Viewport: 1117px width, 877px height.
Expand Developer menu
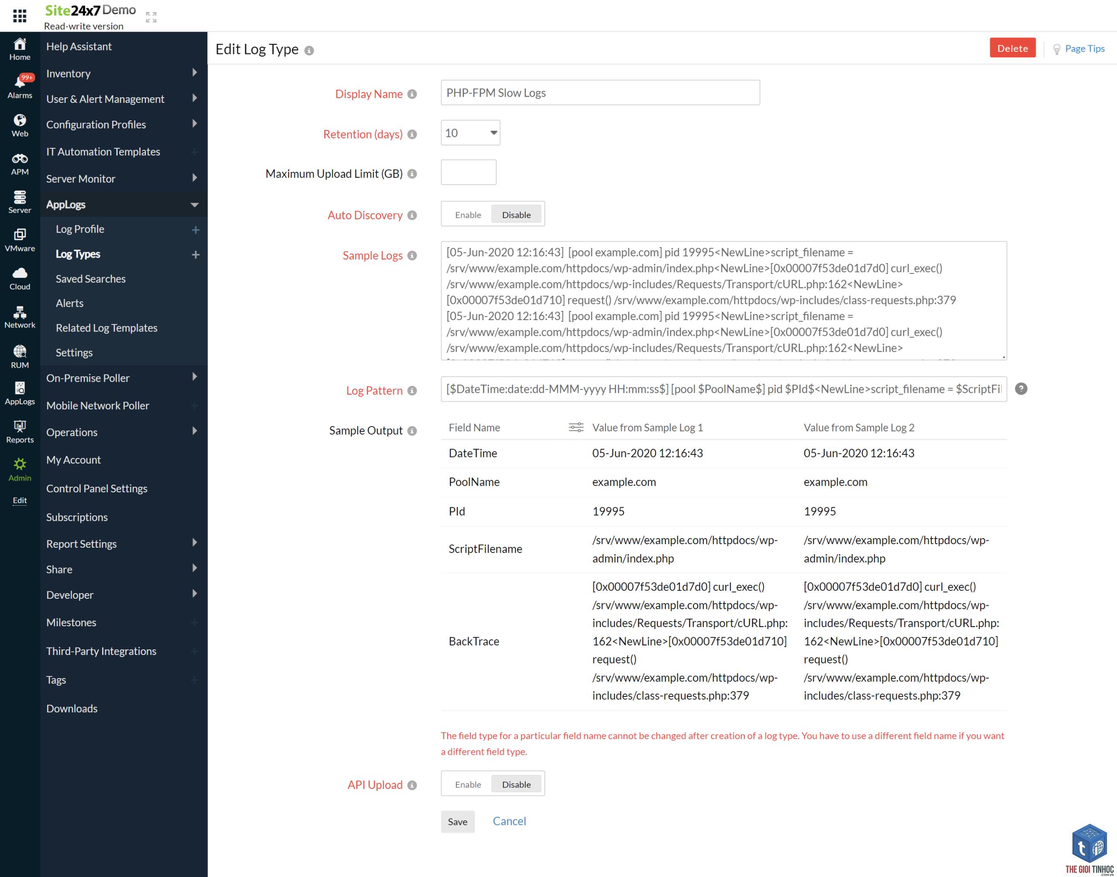(195, 594)
